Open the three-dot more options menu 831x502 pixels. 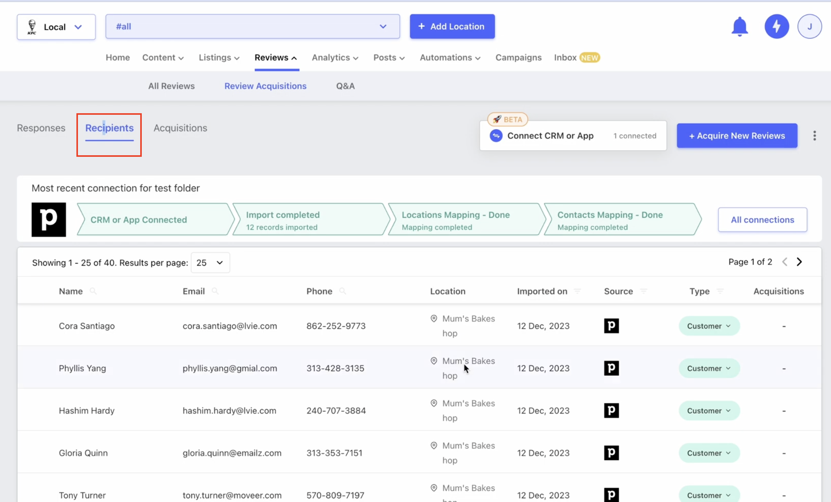[x=814, y=136]
